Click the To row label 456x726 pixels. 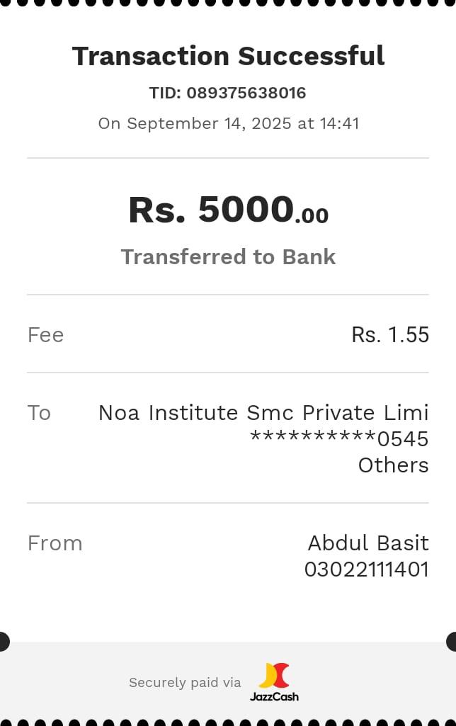[x=39, y=412]
